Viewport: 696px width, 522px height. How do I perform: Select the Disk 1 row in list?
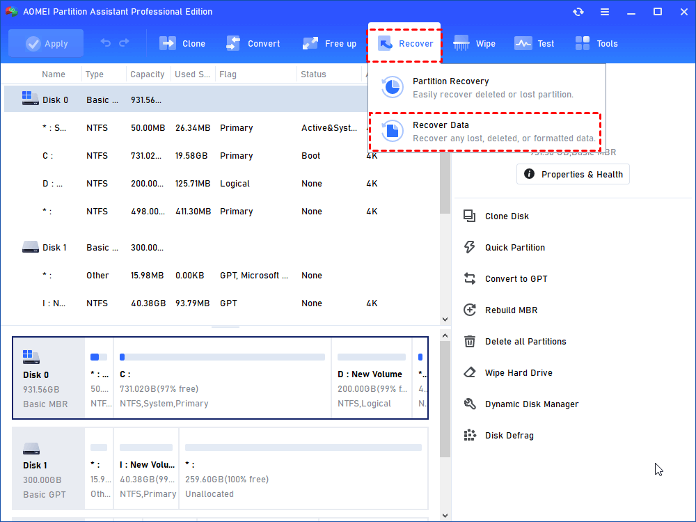coord(221,248)
